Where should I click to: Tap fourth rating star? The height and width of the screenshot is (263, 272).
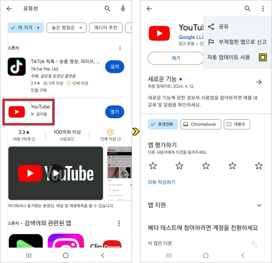tap(232, 166)
